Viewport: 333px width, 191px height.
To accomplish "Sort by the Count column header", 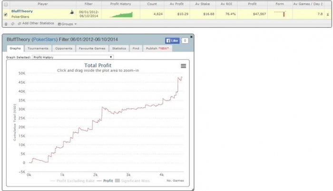I will (152, 4).
